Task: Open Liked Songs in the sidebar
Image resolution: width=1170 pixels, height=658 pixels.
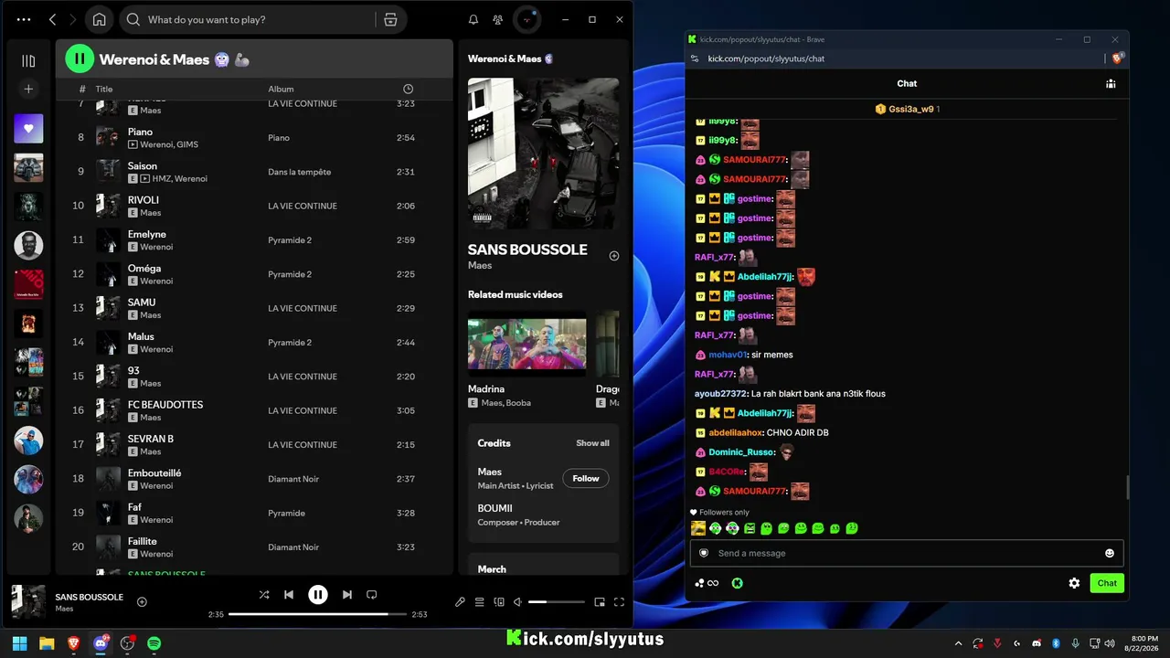Action: pos(28,129)
